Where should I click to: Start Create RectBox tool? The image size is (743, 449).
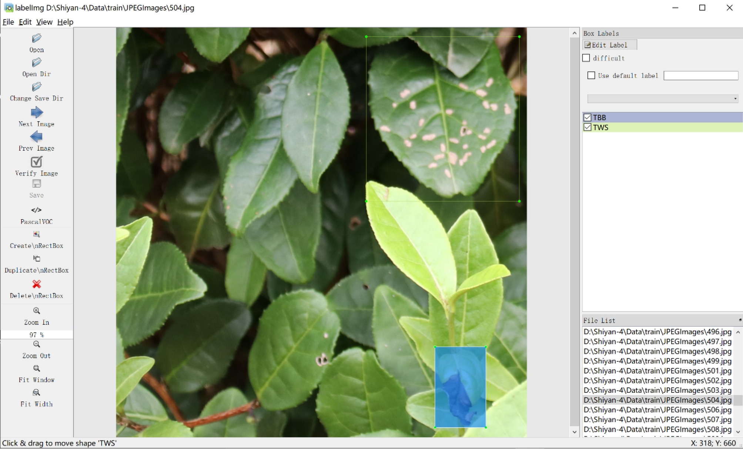pos(36,234)
